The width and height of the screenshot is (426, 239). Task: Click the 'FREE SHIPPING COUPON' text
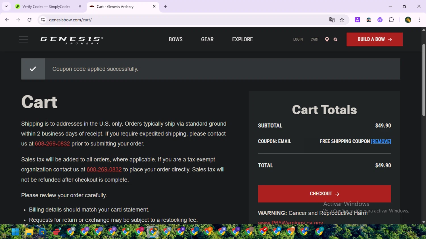[345, 141]
